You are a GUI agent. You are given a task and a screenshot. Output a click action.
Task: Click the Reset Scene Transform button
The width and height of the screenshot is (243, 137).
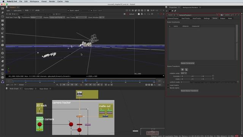click(189, 91)
